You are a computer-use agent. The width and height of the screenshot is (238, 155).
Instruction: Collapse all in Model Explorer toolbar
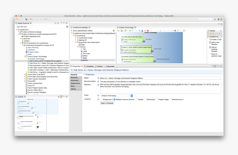click(55, 23)
